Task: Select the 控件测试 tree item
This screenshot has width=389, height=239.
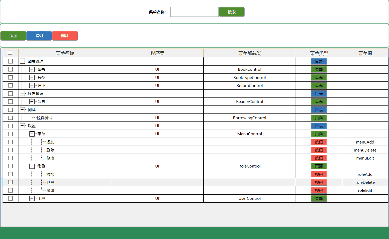Action: [44, 118]
